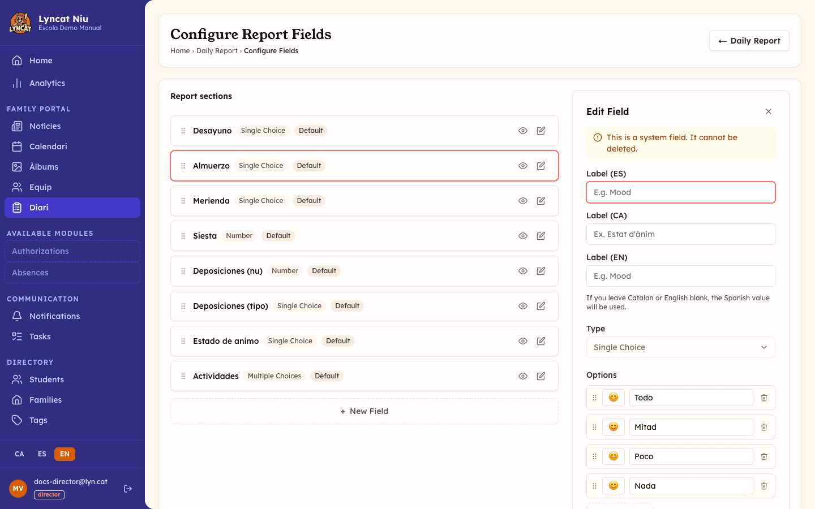Hide the Merienda field
This screenshot has height=509, width=815.
[523, 201]
